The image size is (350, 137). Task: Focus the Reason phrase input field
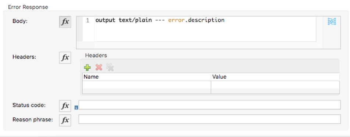210,119
